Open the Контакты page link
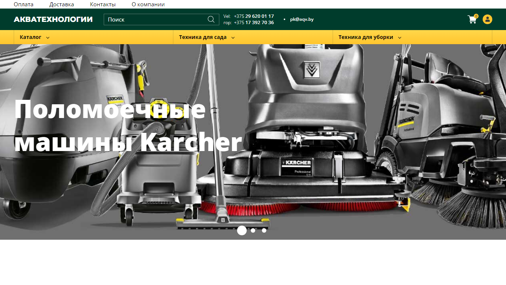 103,4
